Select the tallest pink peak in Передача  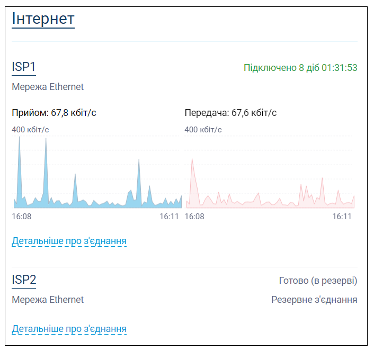pyautogui.click(x=192, y=160)
